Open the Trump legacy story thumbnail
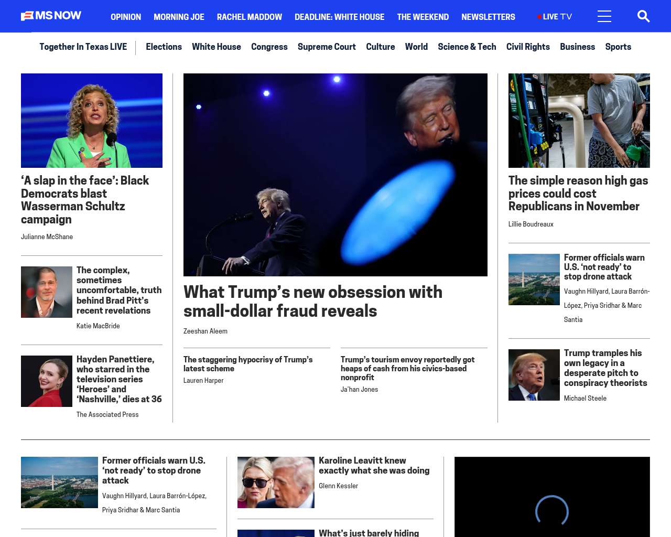 pyautogui.click(x=534, y=375)
